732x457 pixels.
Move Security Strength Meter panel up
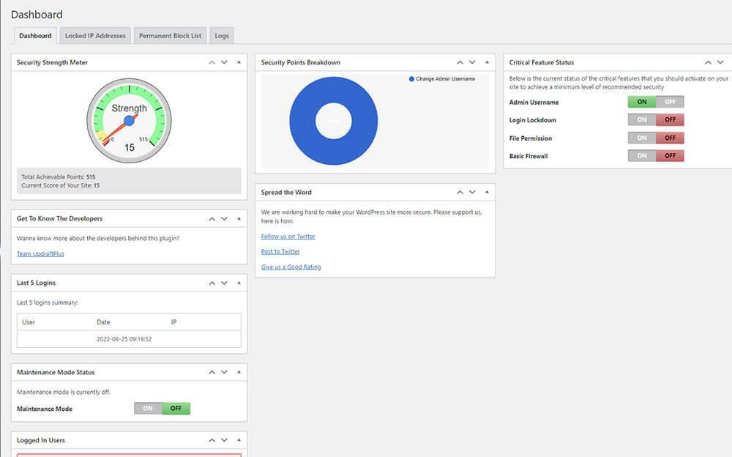click(x=212, y=62)
